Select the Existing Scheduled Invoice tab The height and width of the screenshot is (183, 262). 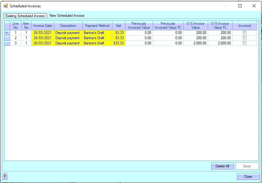[x=25, y=16]
